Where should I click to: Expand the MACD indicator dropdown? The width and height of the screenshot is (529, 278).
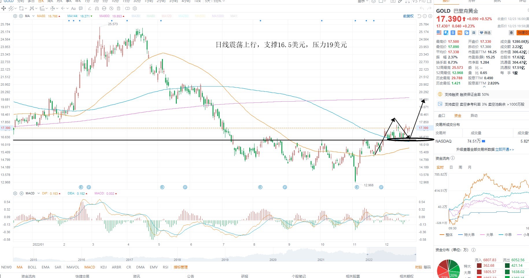38,193
